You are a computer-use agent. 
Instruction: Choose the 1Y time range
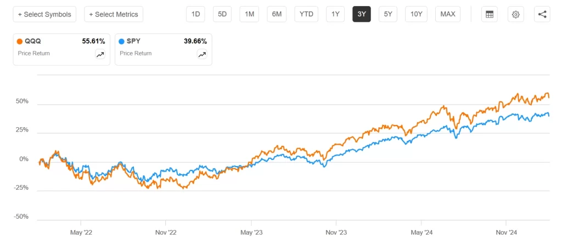point(335,14)
